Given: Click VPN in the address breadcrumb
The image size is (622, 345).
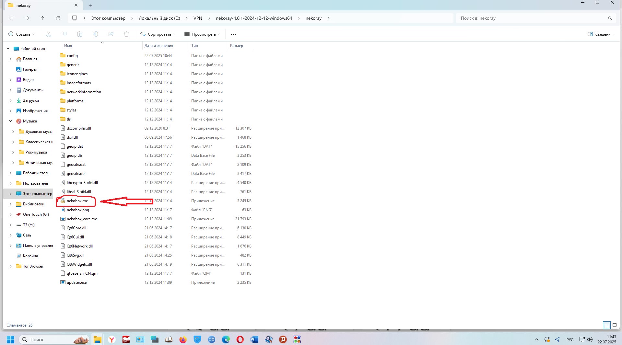Looking at the screenshot, I should (x=198, y=18).
